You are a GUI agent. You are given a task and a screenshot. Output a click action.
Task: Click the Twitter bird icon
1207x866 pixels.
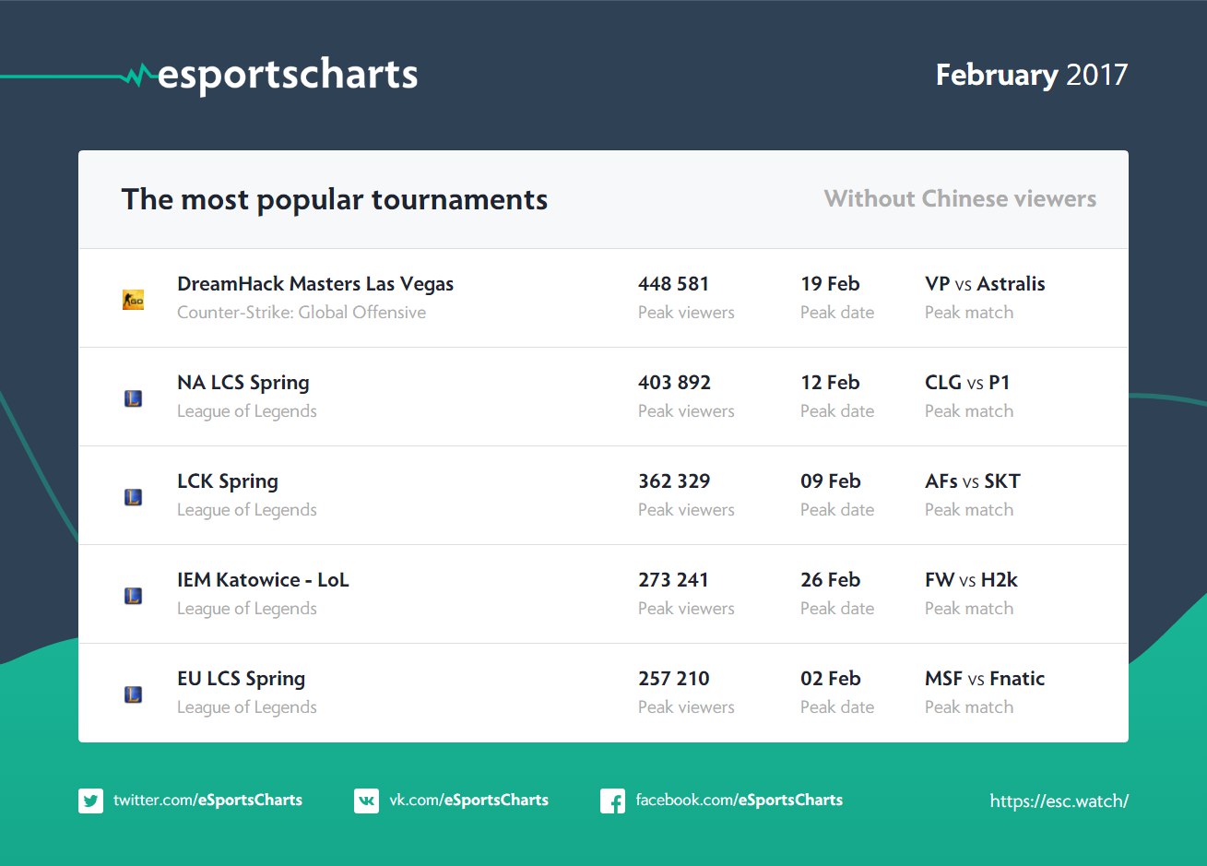click(90, 801)
